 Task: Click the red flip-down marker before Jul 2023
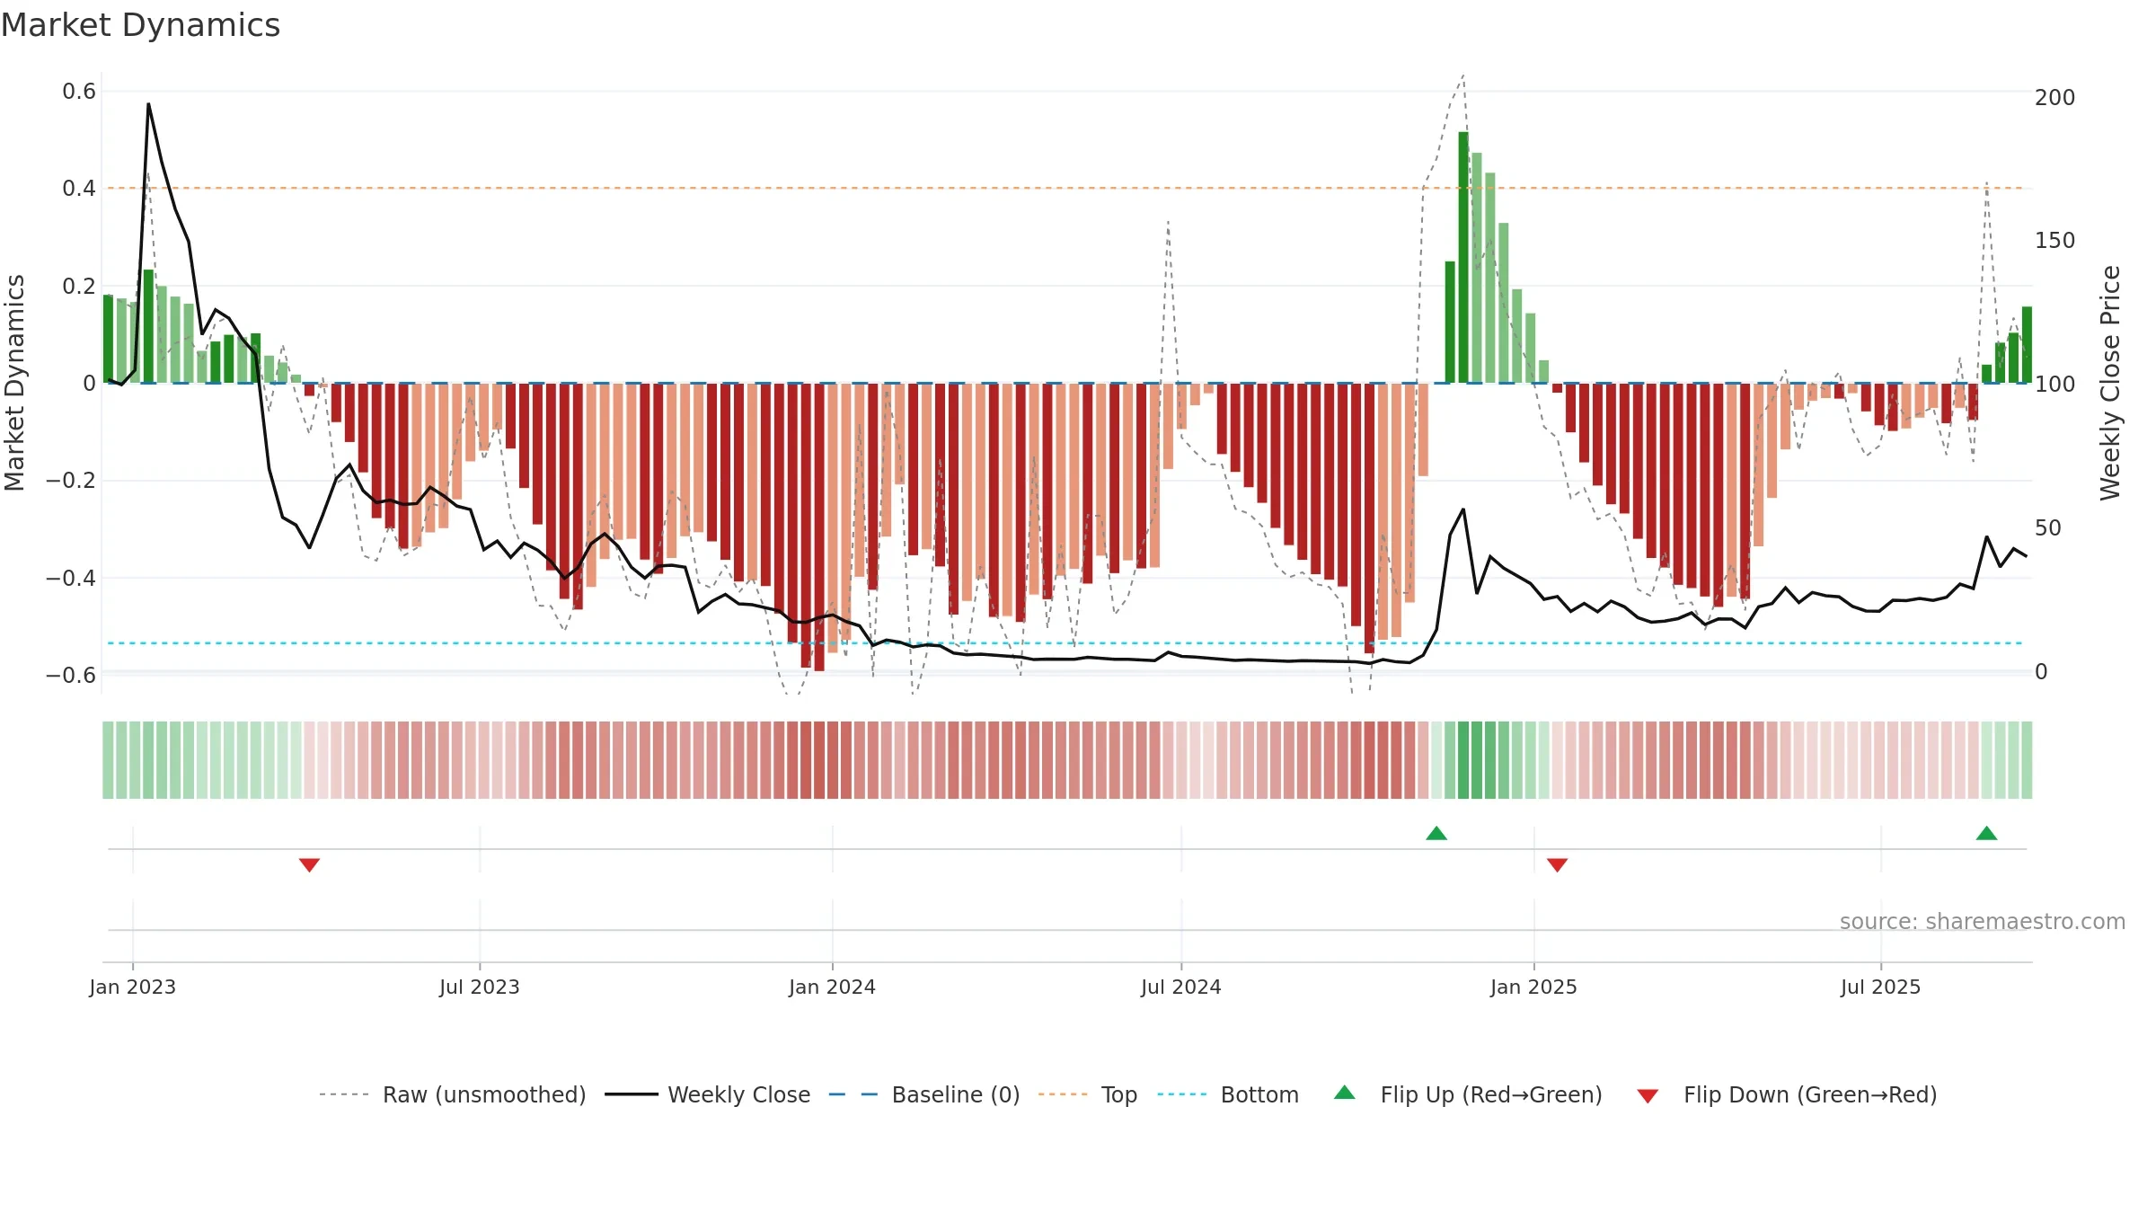tap(309, 864)
